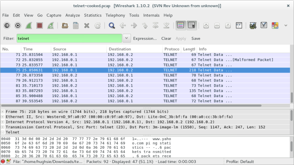Edit capture file comments status icon
The height and width of the screenshot is (165, 294).
point(9,161)
